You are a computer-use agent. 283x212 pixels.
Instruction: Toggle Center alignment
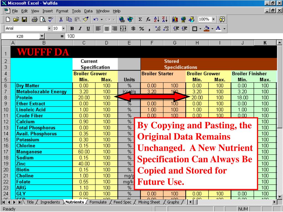tap(107, 28)
